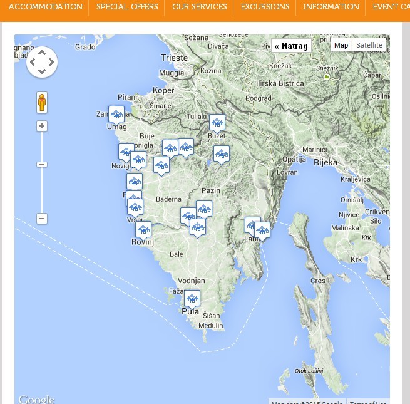Open the house marker above Rovinj
The width and height of the screenshot is (410, 404).
143,230
